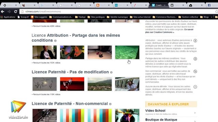This screenshot has width=218, height=122.
Task: Open the Commerce Electroni... bookmark folder
Action: pos(164,17)
